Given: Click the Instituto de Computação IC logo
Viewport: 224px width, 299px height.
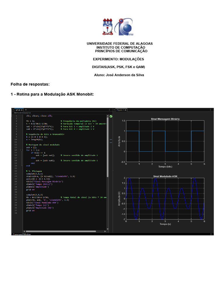Looking at the screenshot, I should pos(124,27).
